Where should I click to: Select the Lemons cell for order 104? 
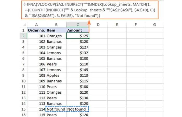[x=56, y=53]
